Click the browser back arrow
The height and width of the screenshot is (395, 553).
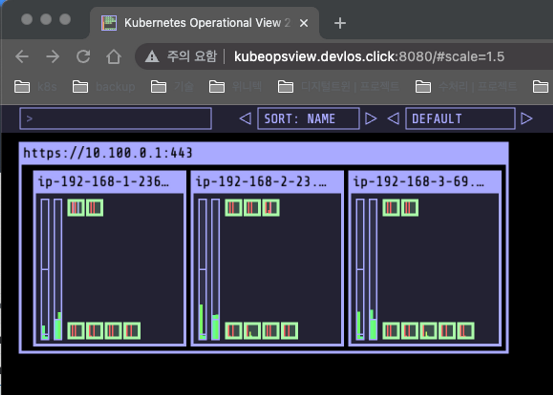click(x=22, y=57)
